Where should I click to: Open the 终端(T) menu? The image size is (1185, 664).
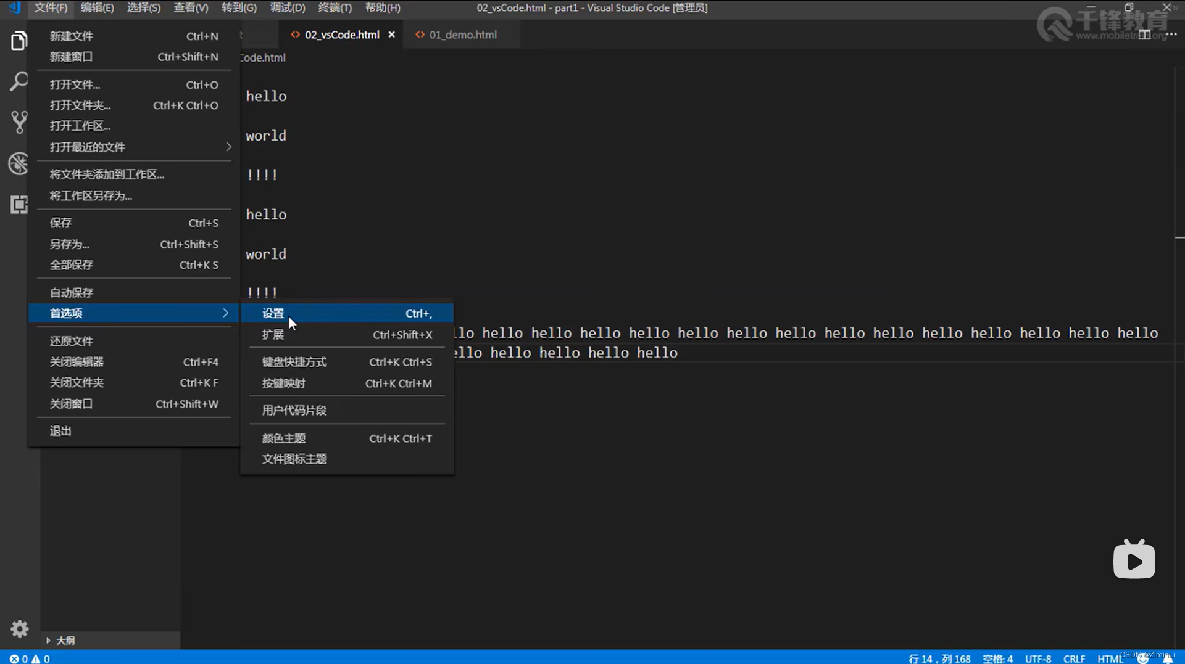pos(335,8)
